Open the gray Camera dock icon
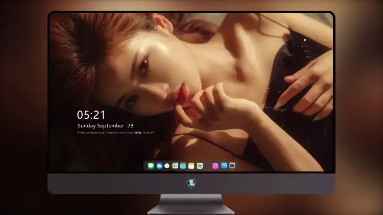Image resolution: width=383 pixels, height=215 pixels. coord(232,166)
